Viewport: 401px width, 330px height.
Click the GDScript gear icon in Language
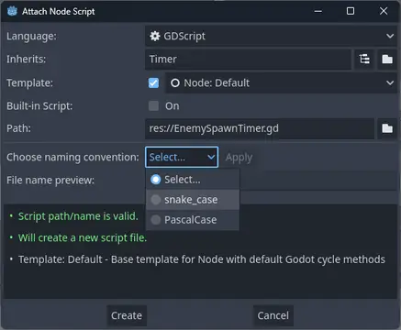point(155,36)
